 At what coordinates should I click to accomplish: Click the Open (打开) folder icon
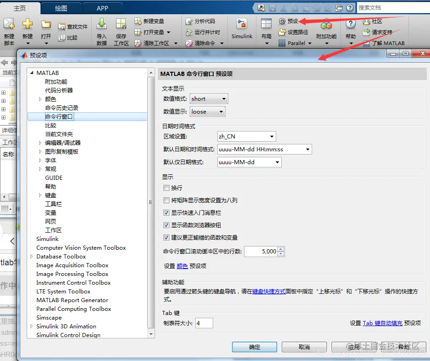46,24
